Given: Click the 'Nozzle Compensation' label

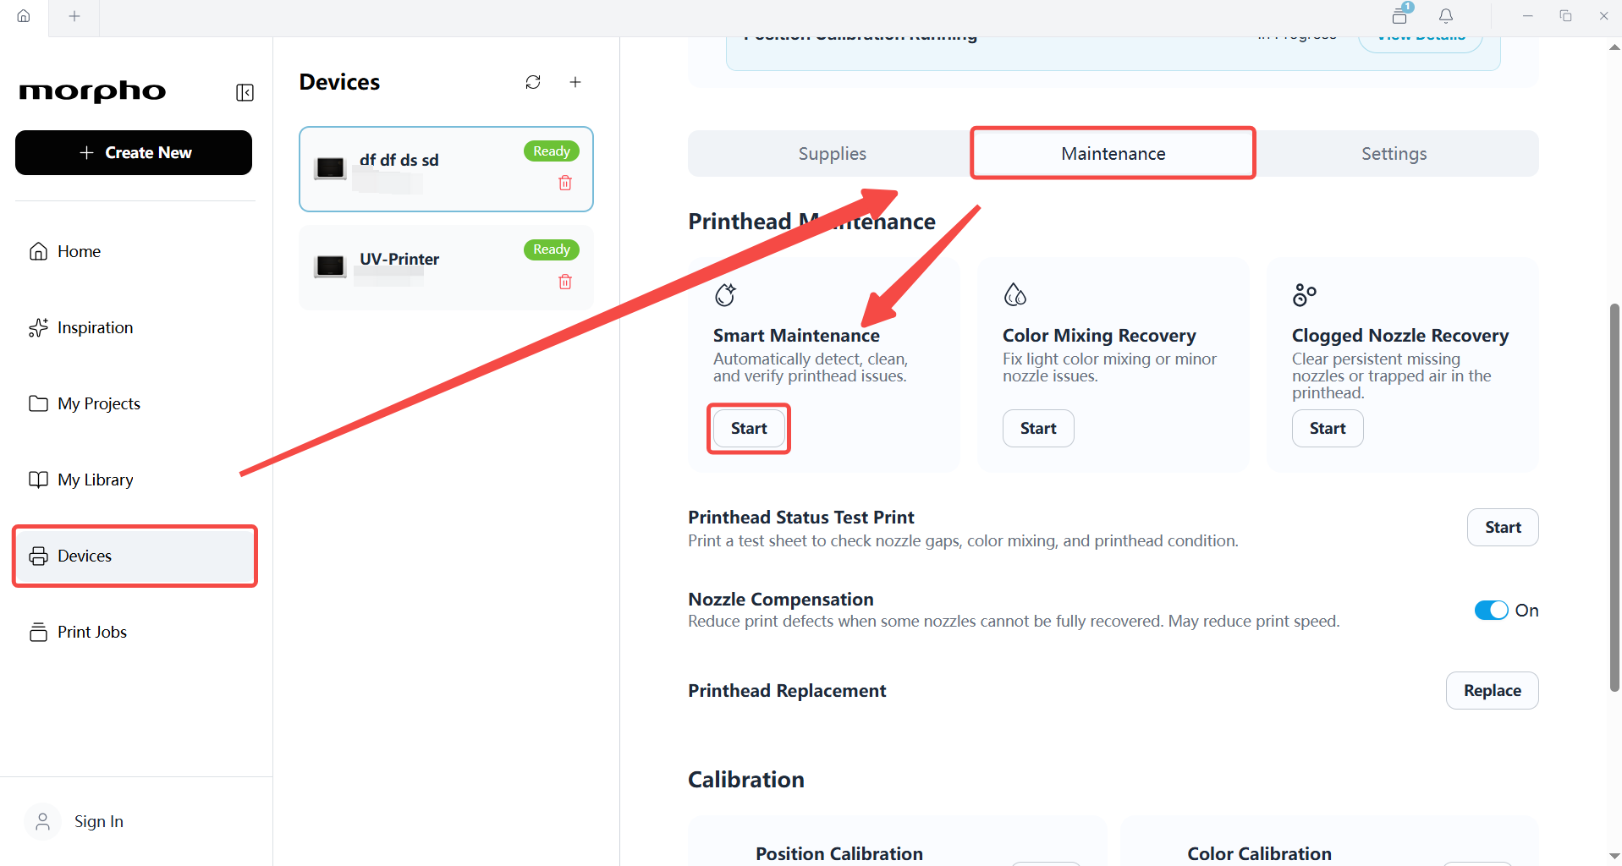Looking at the screenshot, I should [x=781, y=600].
